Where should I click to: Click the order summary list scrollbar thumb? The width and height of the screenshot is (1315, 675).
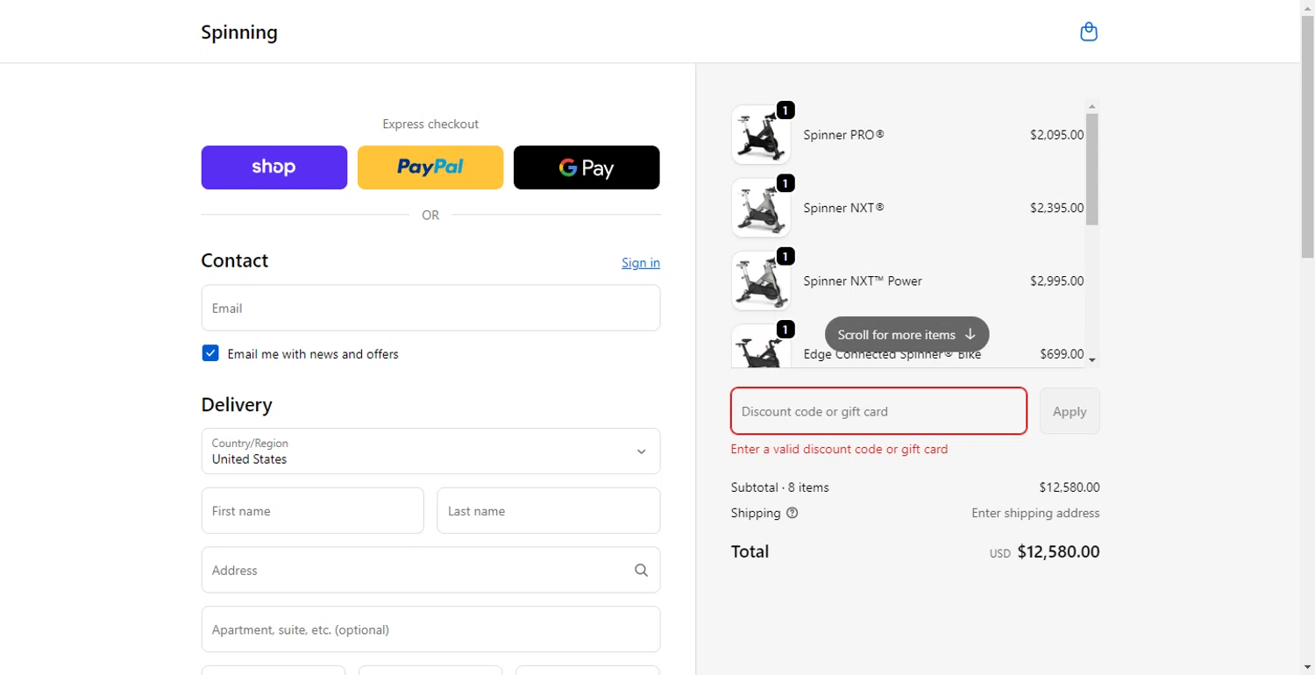click(x=1092, y=169)
